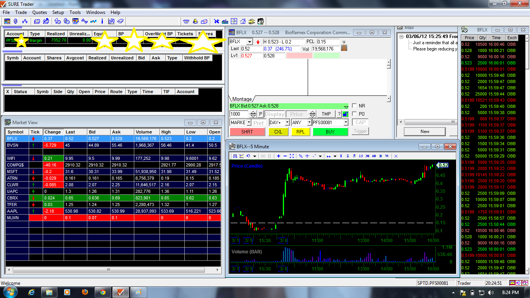This screenshot has height=298, width=530.
Task: Open the BFLX symbol dropdown
Action: [249, 42]
